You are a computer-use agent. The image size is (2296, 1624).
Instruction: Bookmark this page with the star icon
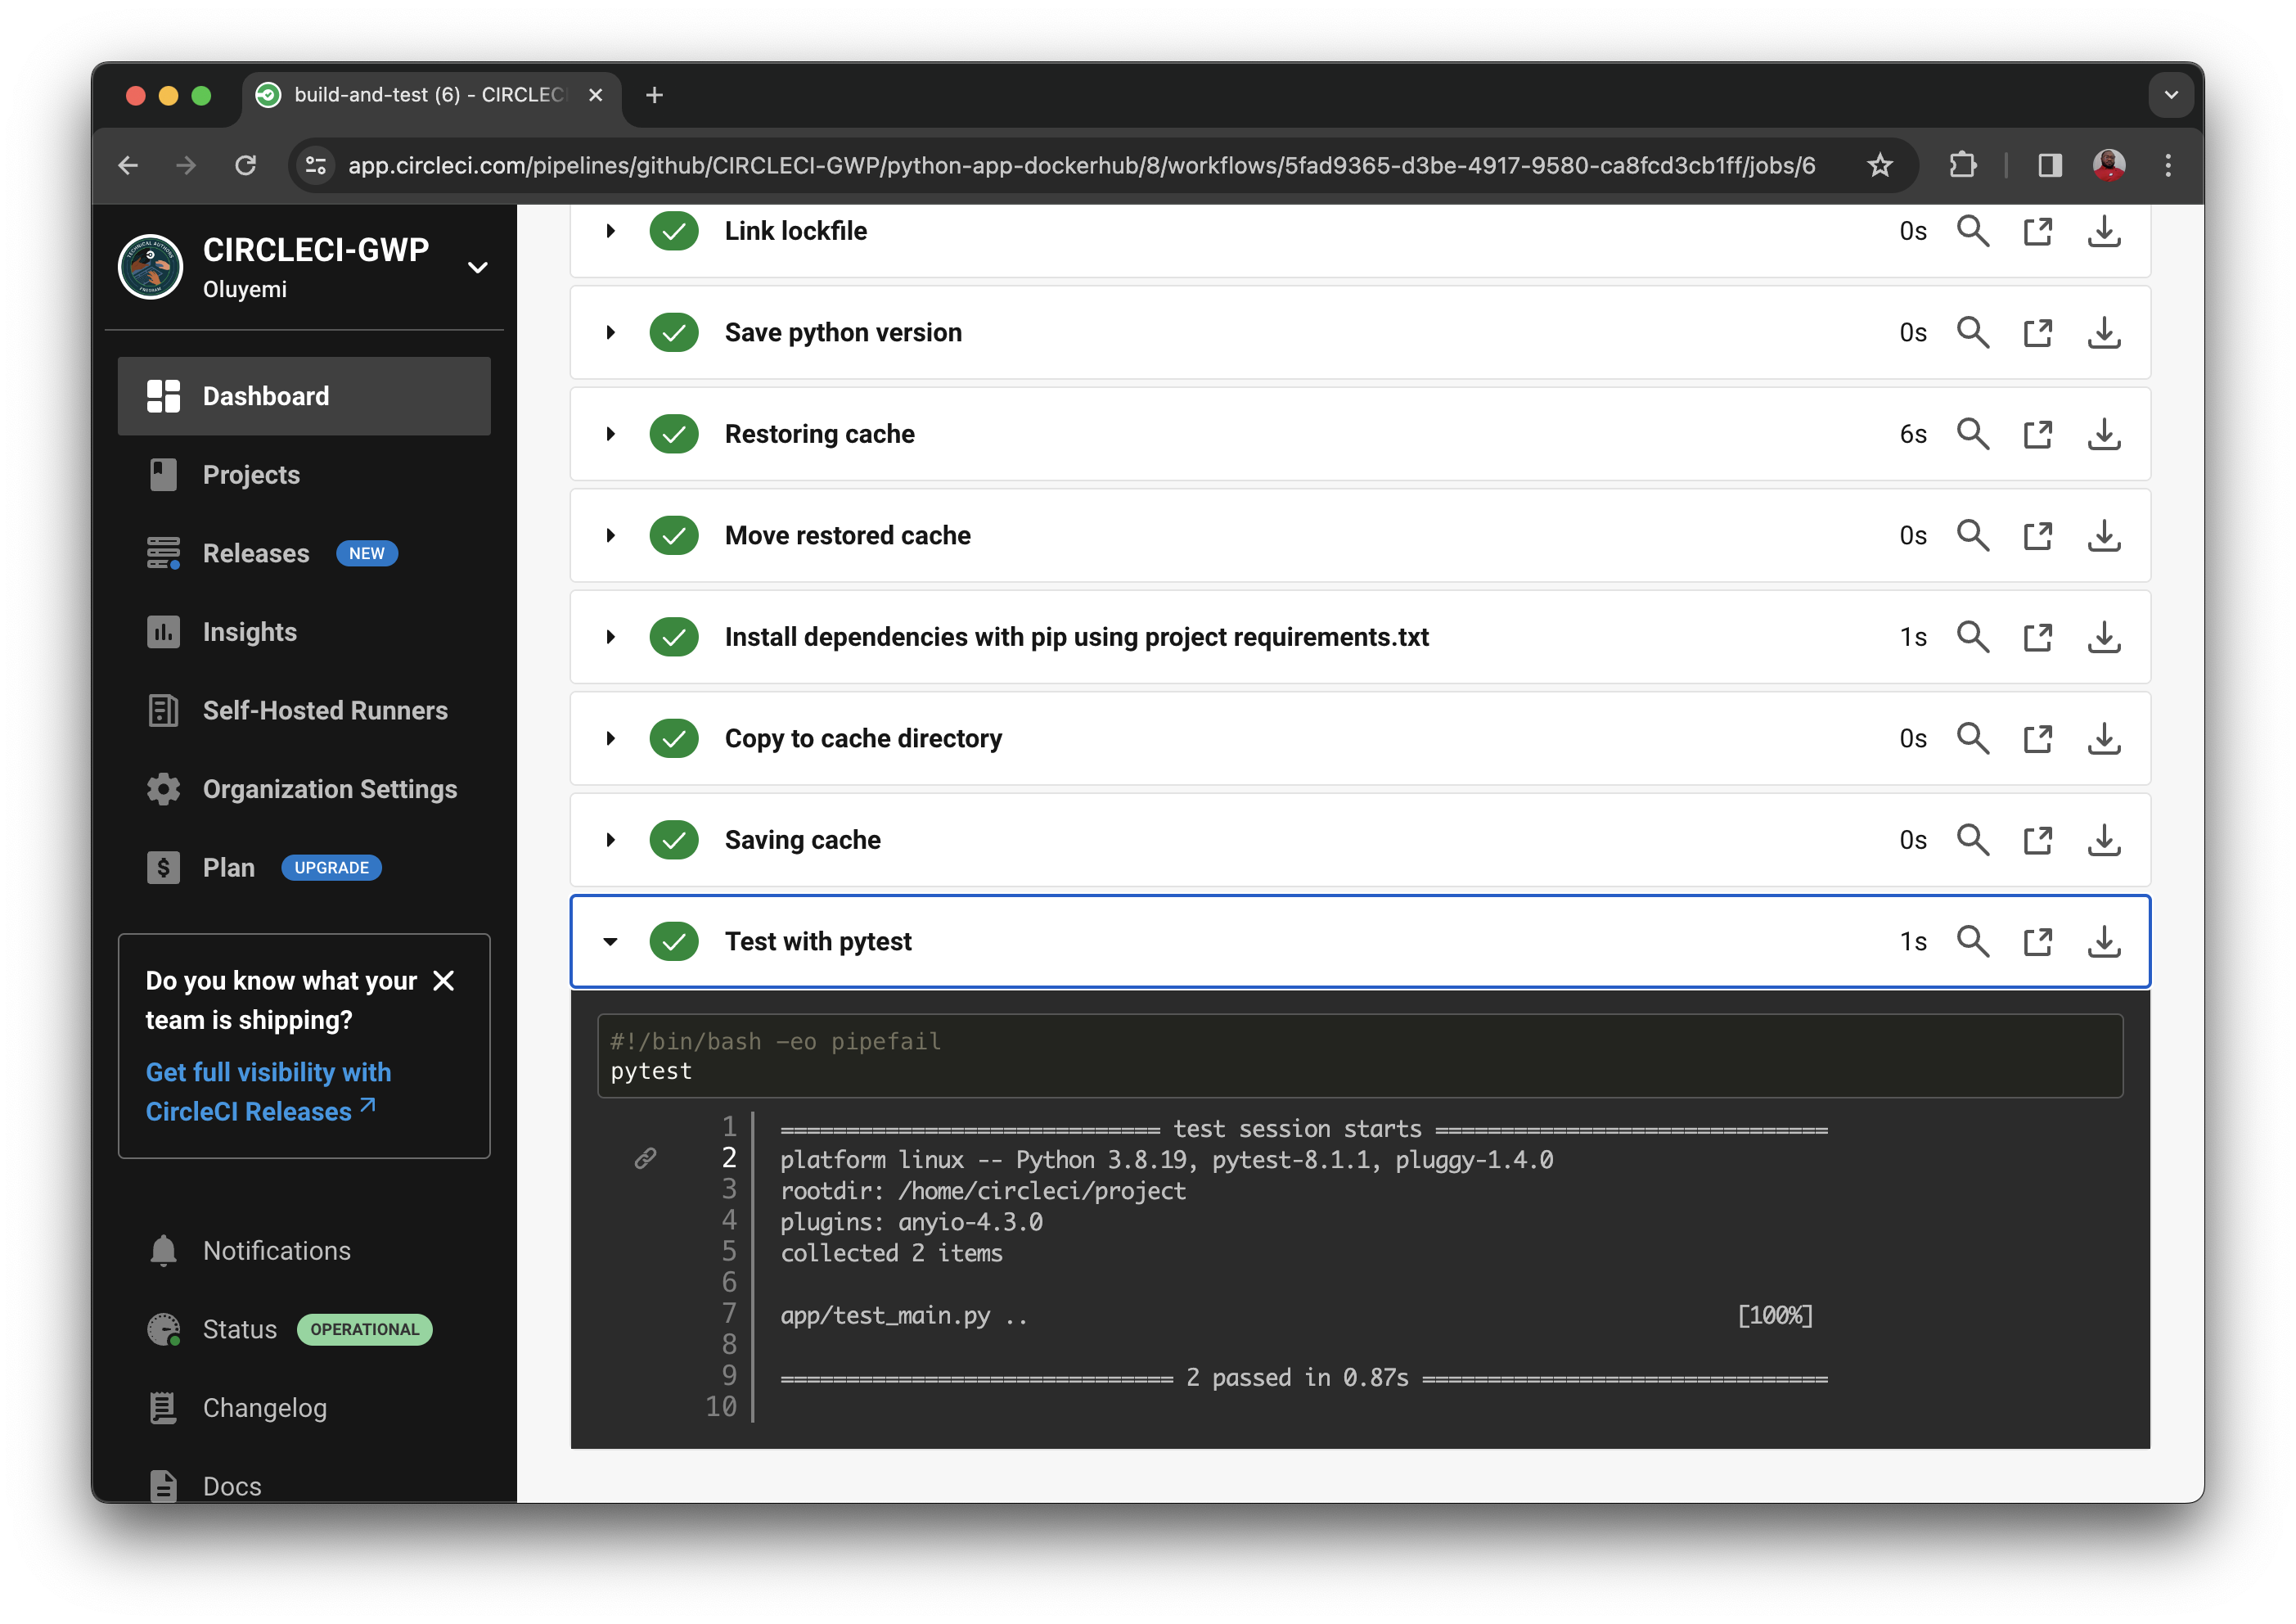[1879, 165]
